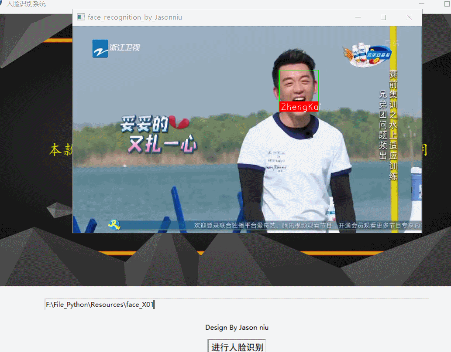Image resolution: width=451 pixels, height=352 pixels.
Task: Click the face_recognition_by_Jasonniu window icon
Action: tap(81, 17)
